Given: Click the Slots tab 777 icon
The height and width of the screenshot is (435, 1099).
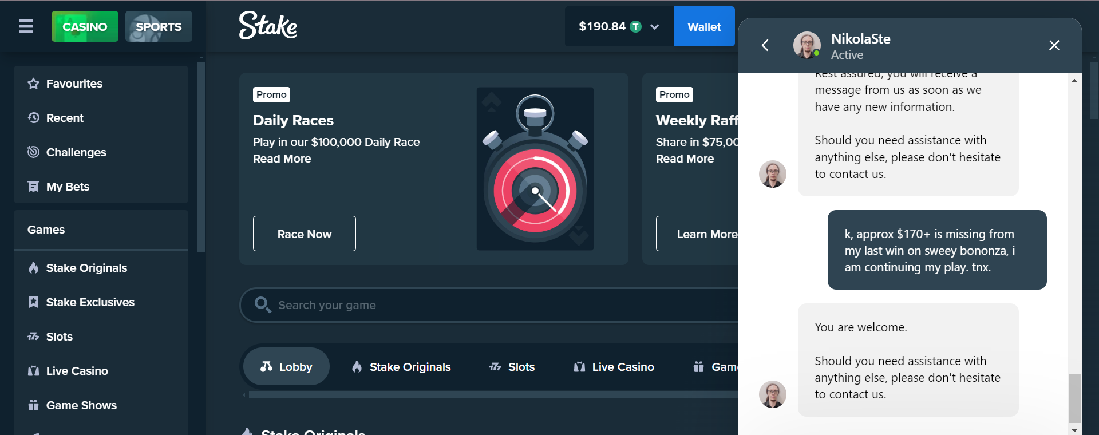Looking at the screenshot, I should tap(495, 366).
